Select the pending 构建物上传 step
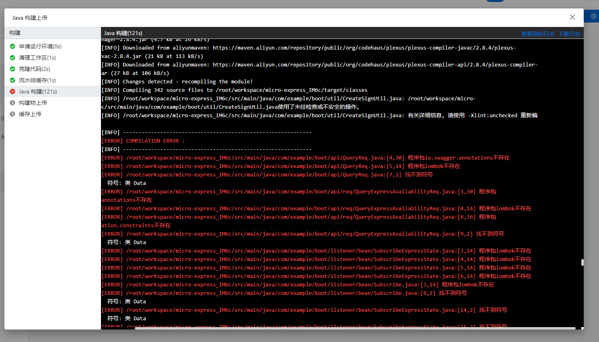Screen dimensions: 599x342 click(x=52, y=103)
